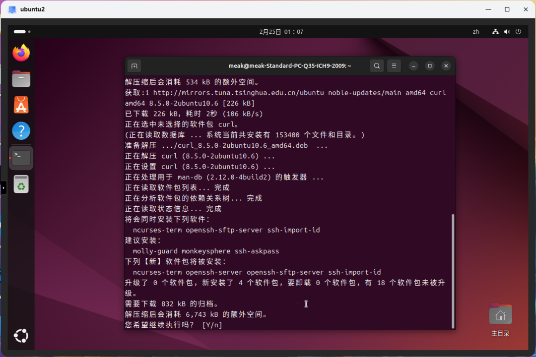Open the terminal search tool

(377, 66)
